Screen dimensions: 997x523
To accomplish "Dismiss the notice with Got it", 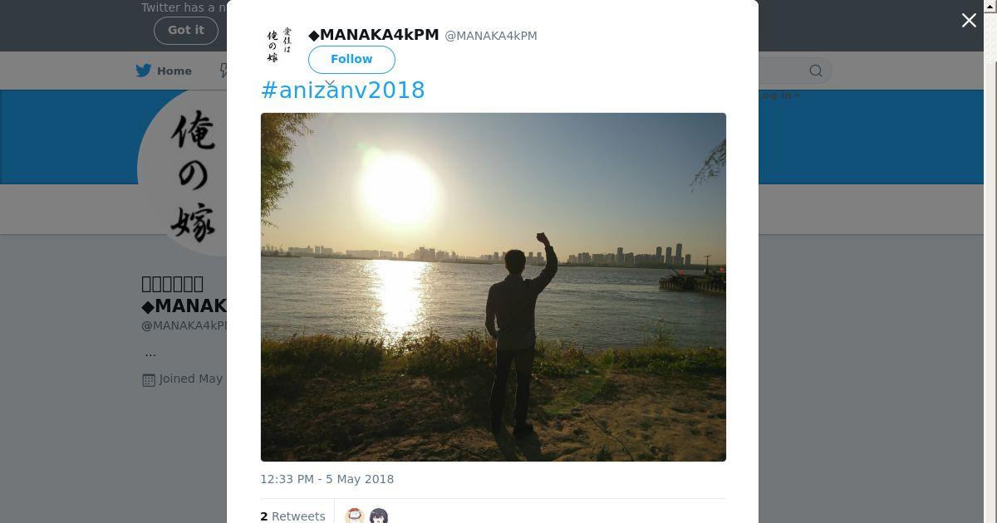I will (x=186, y=30).
